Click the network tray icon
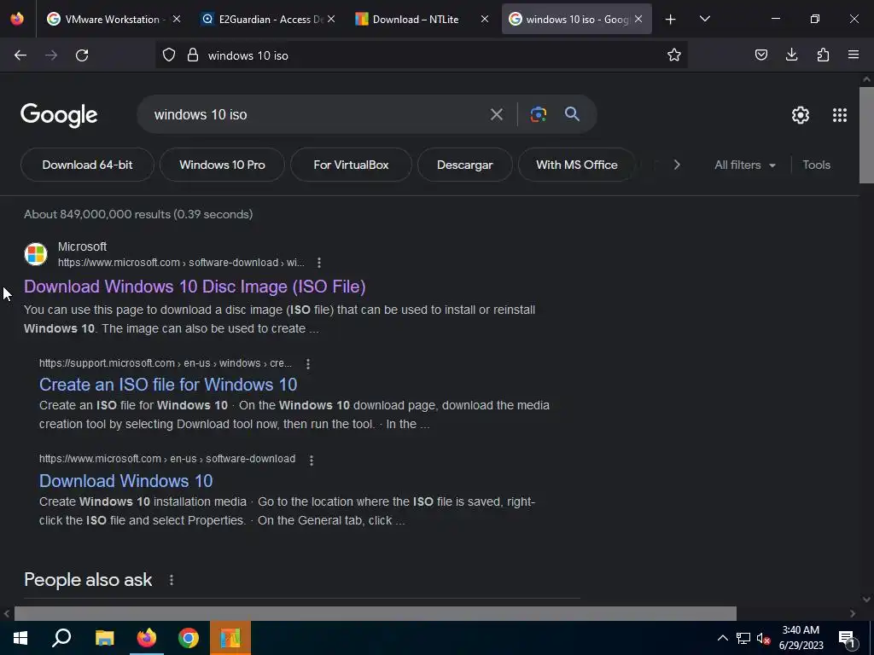The height and width of the screenshot is (655, 874). click(x=743, y=638)
